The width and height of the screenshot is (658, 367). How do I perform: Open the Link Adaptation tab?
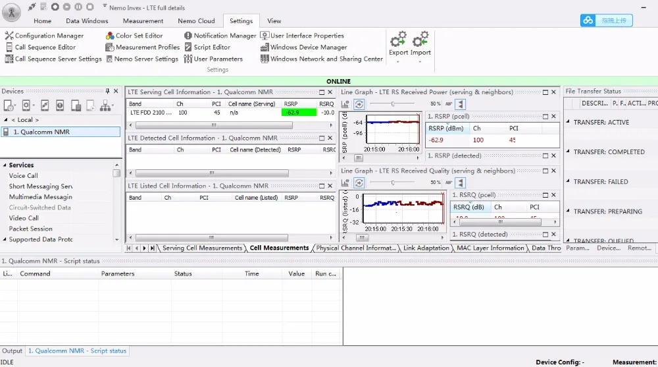coord(426,248)
